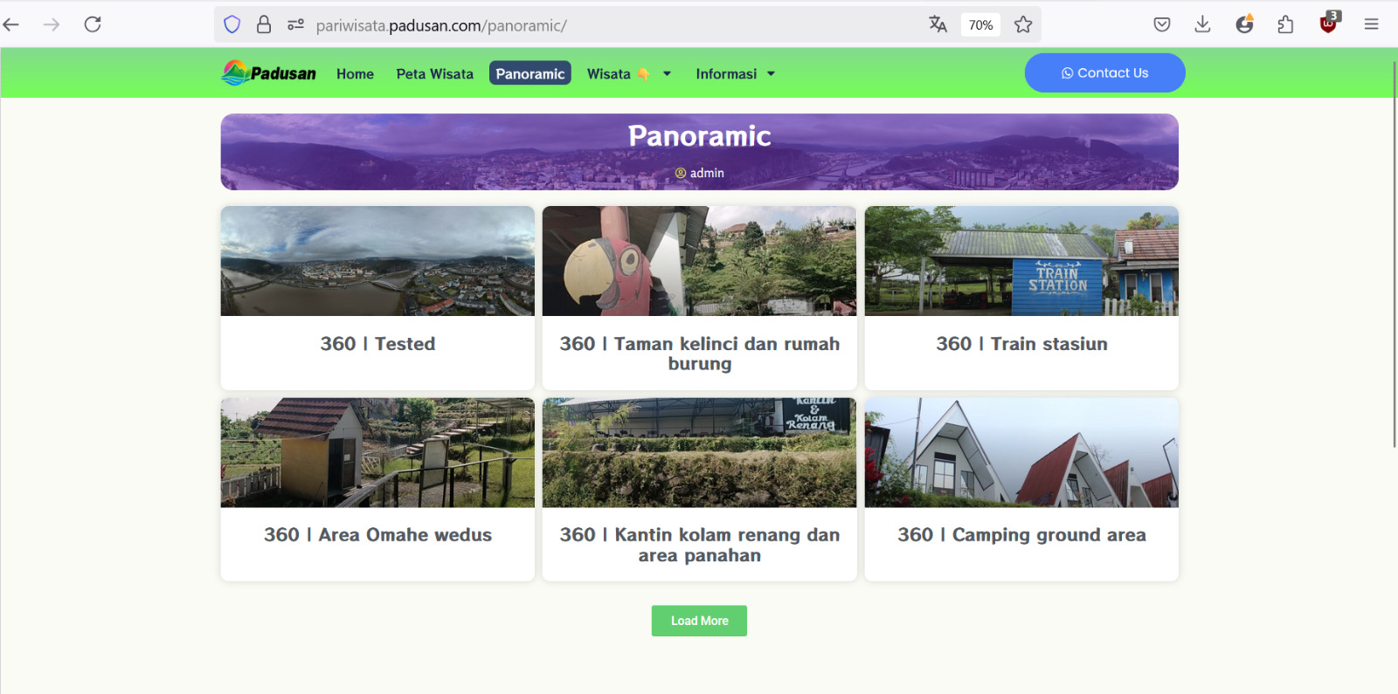Viewport: 1398px width, 694px height.
Task: Open the Train Station panorama thumbnail
Action: click(1021, 261)
